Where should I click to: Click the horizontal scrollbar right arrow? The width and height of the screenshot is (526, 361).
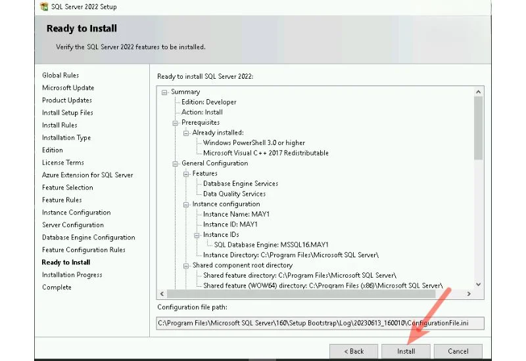tap(468, 294)
